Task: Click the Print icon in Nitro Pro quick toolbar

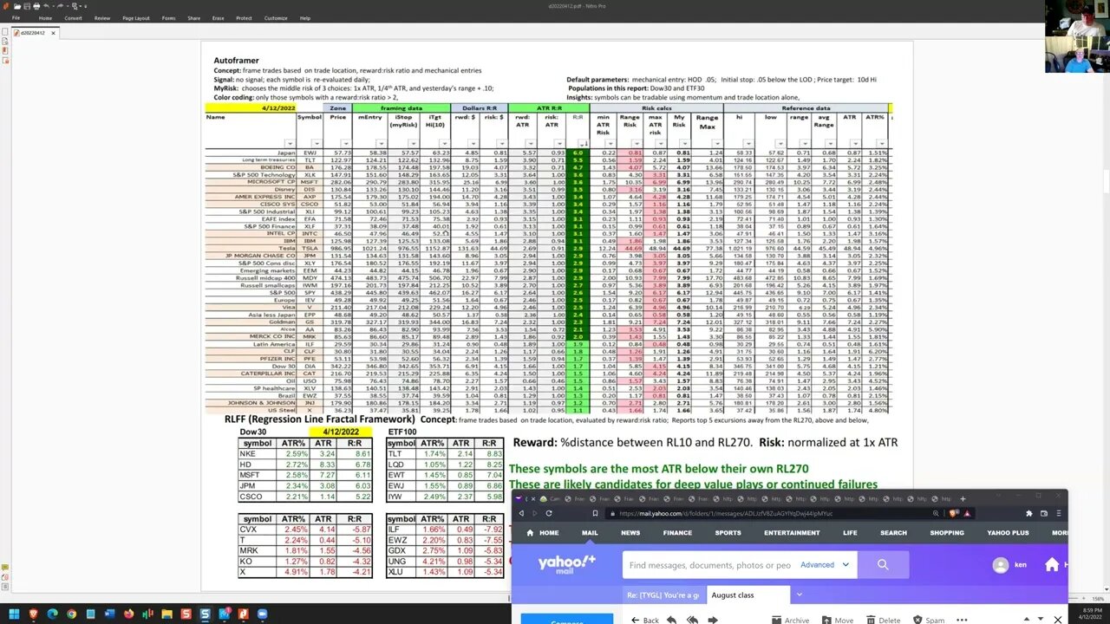Action: [36, 6]
